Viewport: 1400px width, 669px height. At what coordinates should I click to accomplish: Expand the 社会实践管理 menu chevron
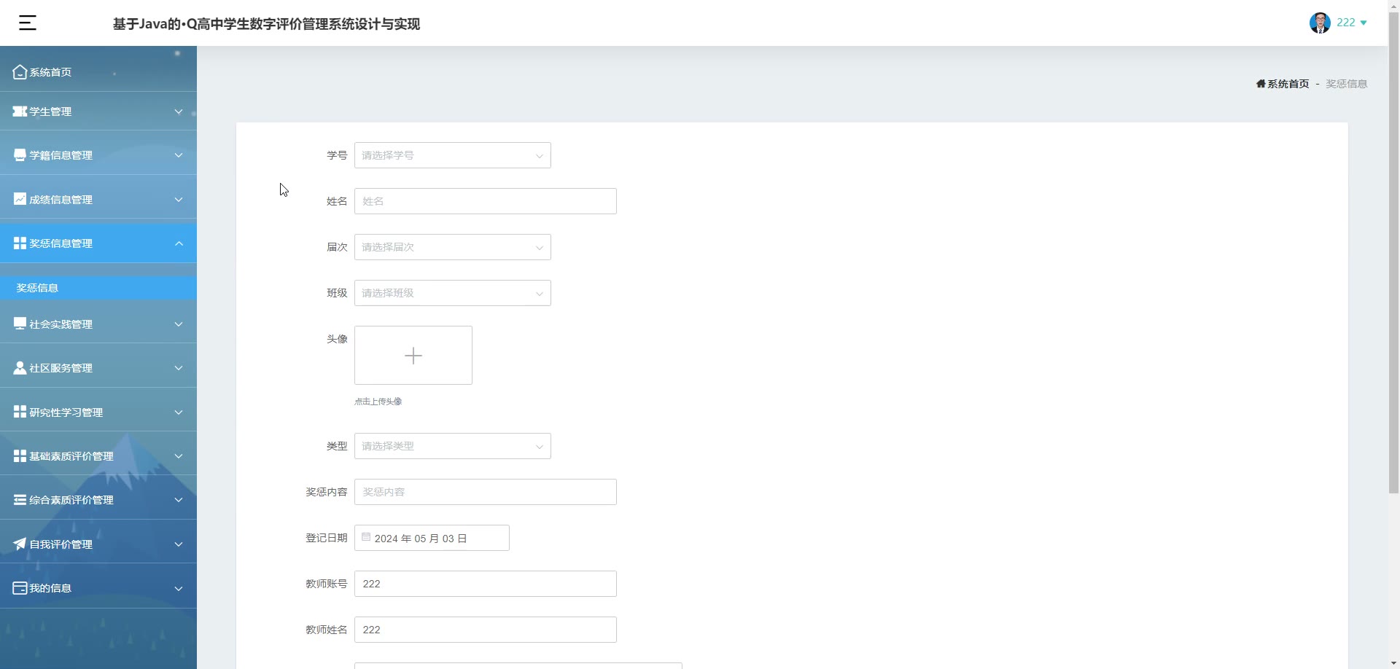point(179,324)
